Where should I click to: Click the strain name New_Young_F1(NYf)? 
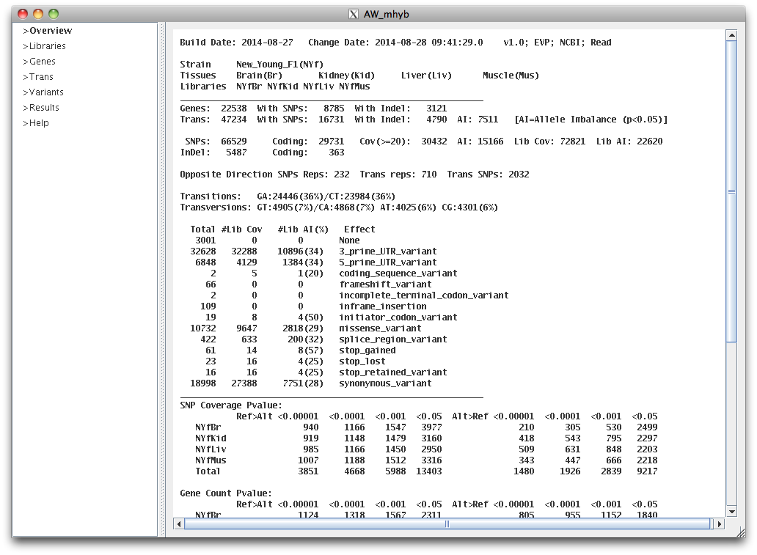tap(280, 65)
